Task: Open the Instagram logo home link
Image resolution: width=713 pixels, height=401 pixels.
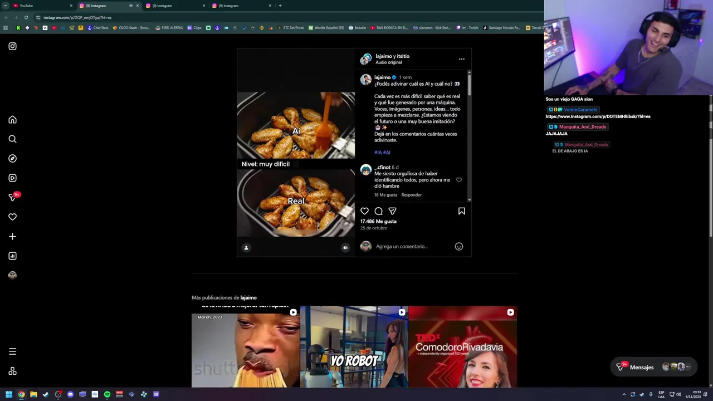Action: coord(12,46)
